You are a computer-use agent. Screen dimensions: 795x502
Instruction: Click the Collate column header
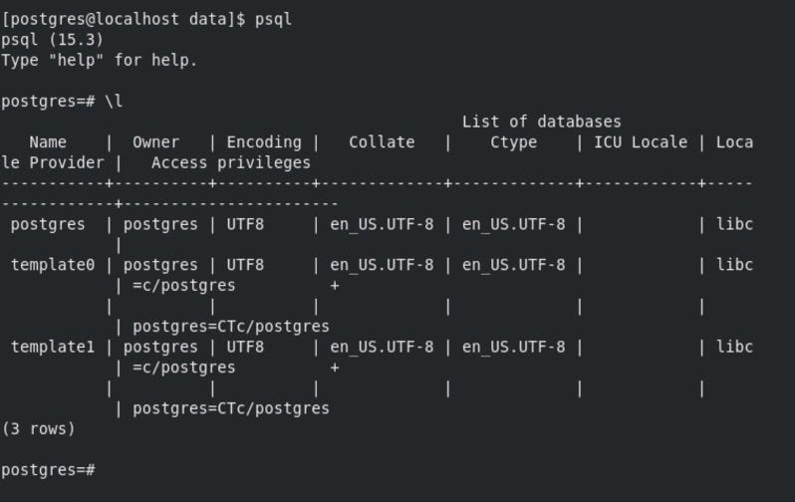382,142
